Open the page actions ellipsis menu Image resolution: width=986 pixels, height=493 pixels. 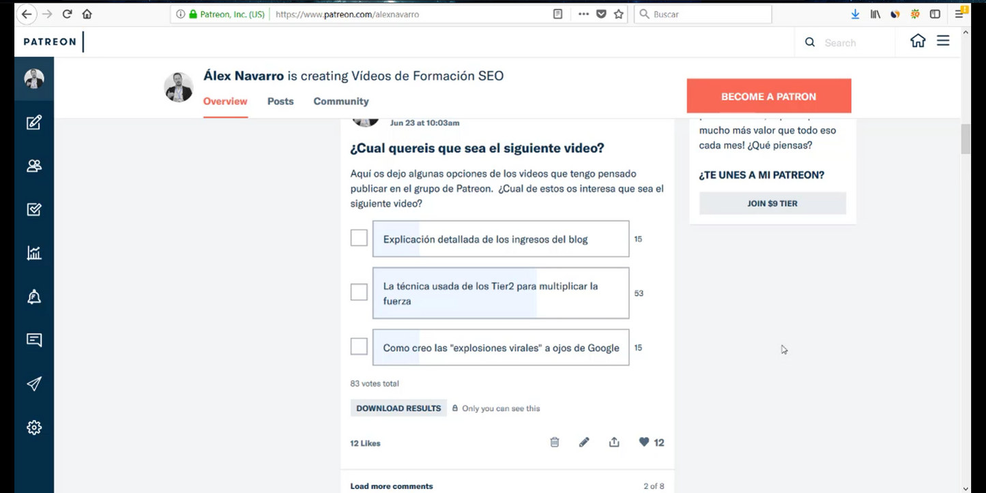pyautogui.click(x=583, y=14)
